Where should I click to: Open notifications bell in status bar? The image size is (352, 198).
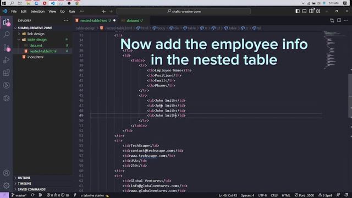(x=346, y=195)
